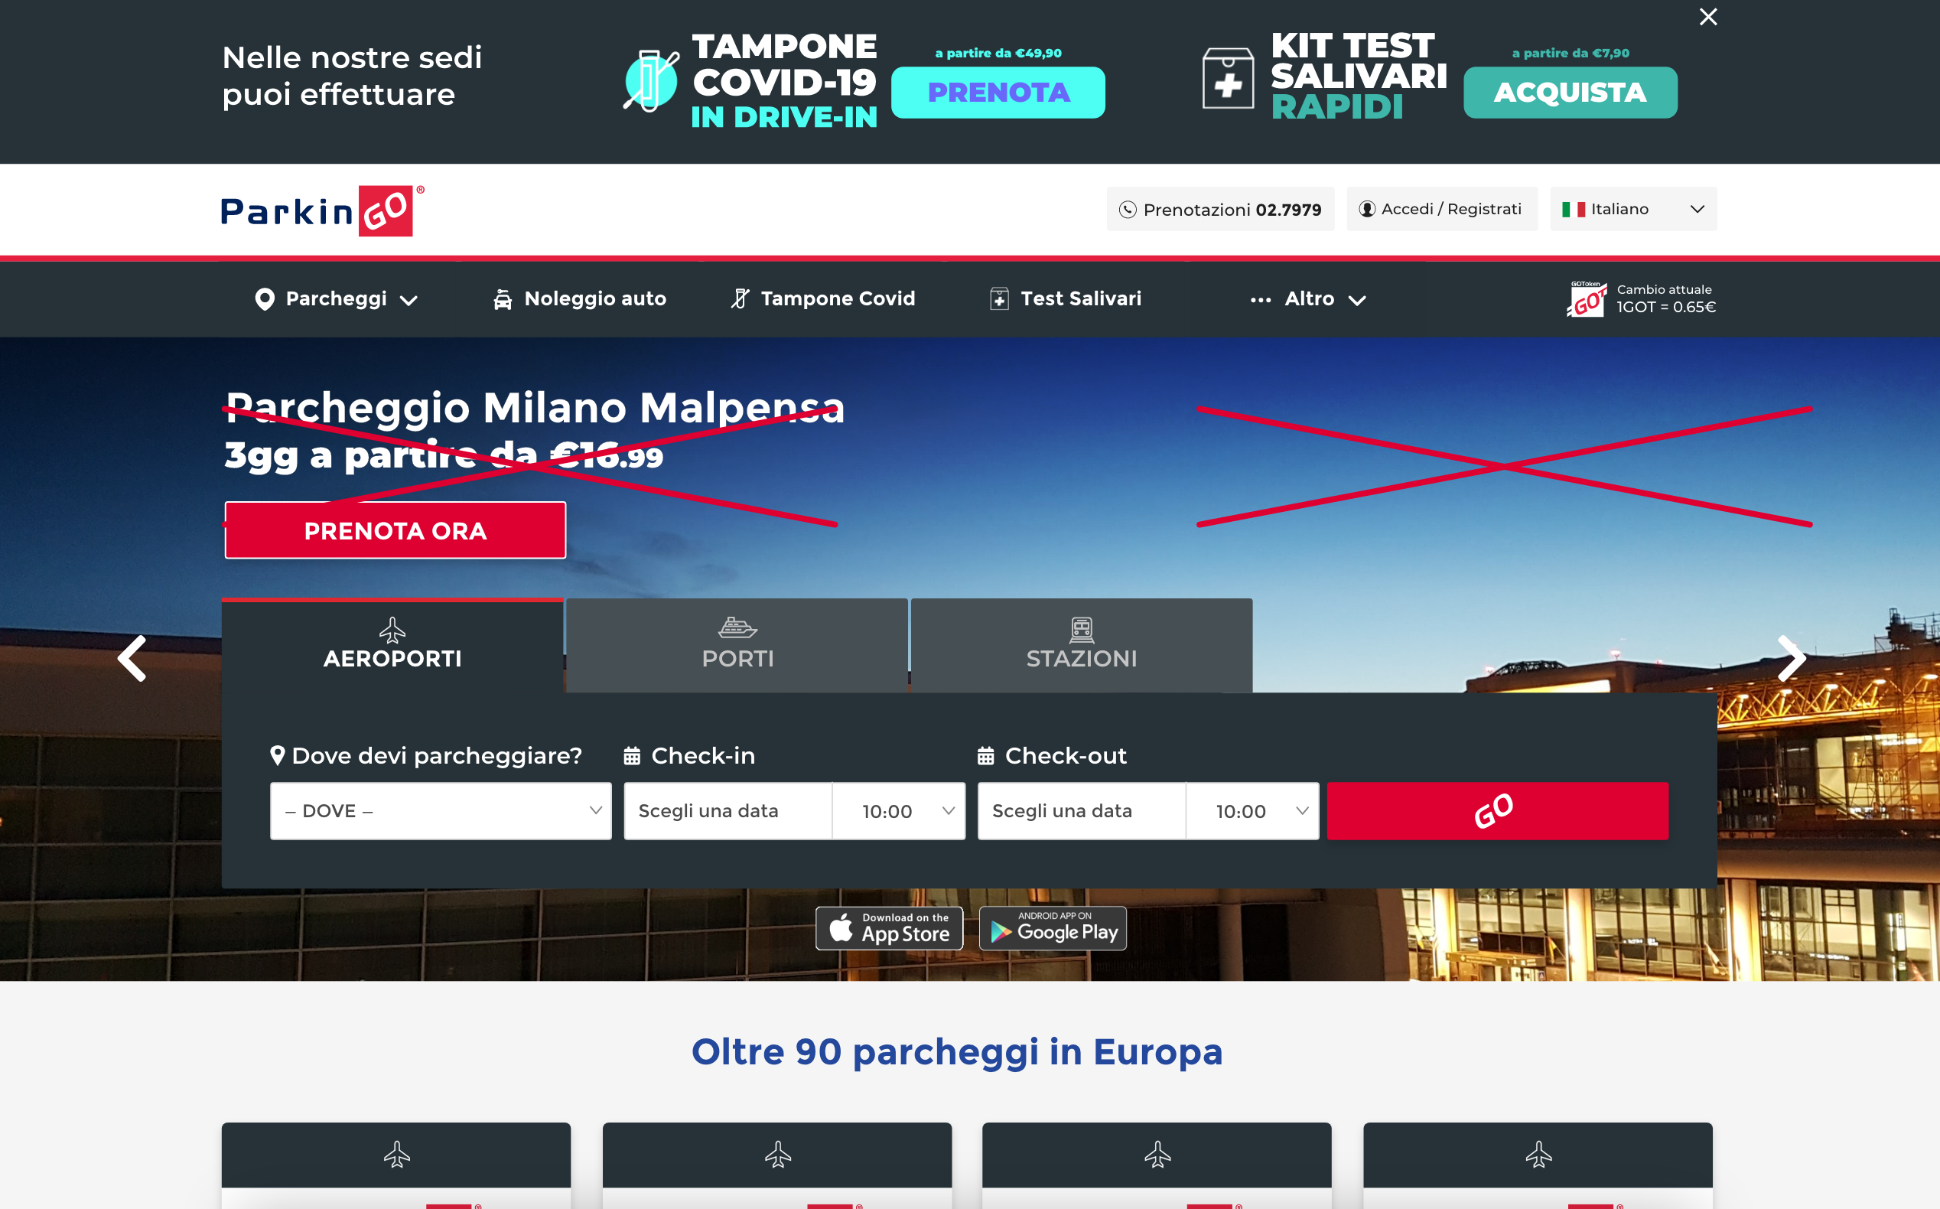This screenshot has width=1940, height=1209.
Task: Go to next slide arrow
Action: [x=1792, y=658]
